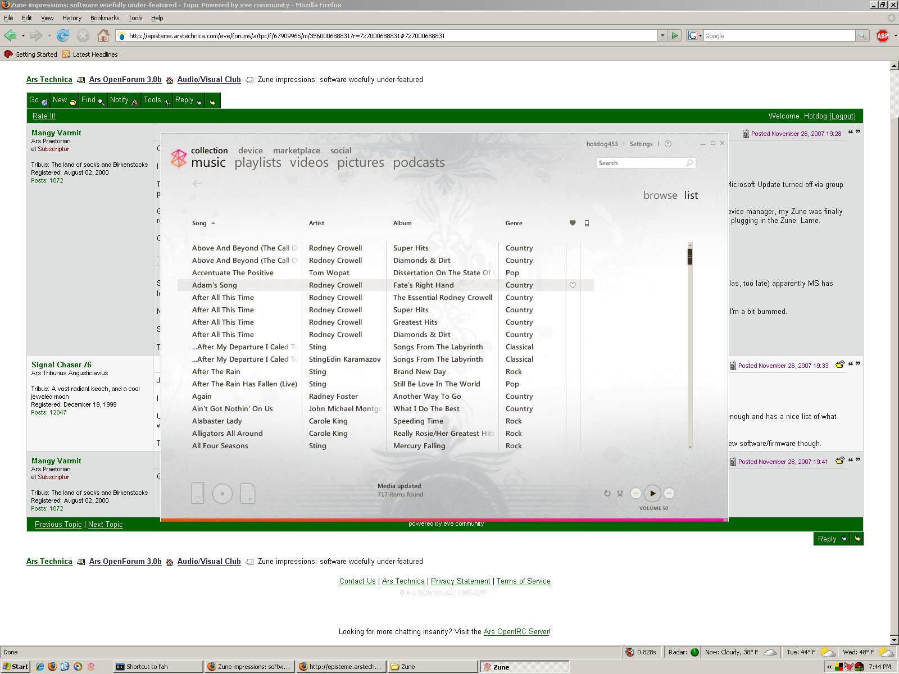Switch to the Zune playlists tab
Image resolution: width=899 pixels, height=674 pixels.
pyautogui.click(x=257, y=163)
